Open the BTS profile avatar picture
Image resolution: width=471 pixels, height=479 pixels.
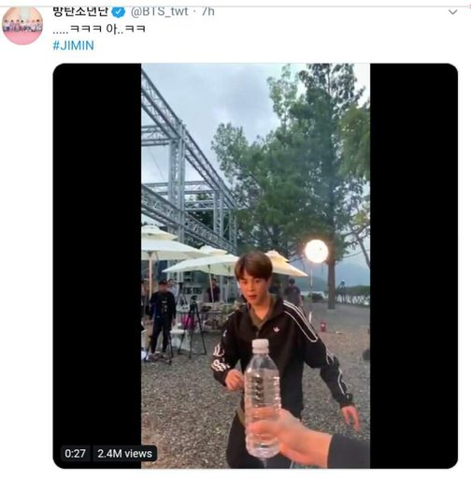[22, 25]
